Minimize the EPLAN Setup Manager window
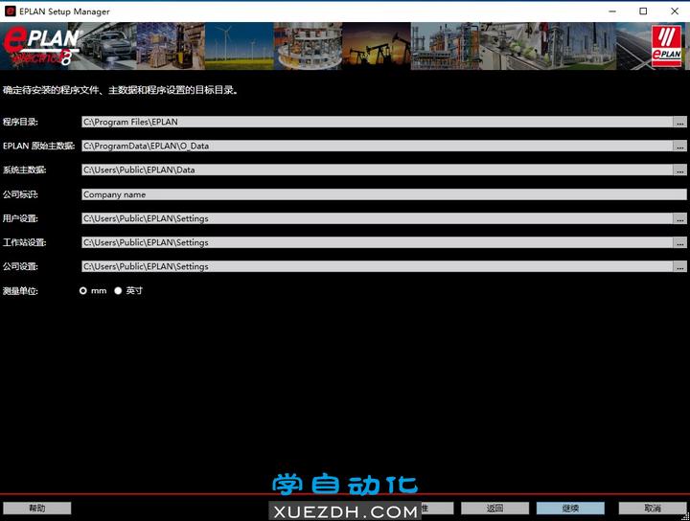Screen dimensions: 690x521 (612, 11)
